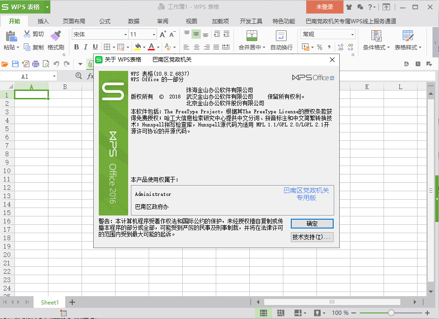
Task: Click the Cut scissors icon
Action: pos(27,34)
